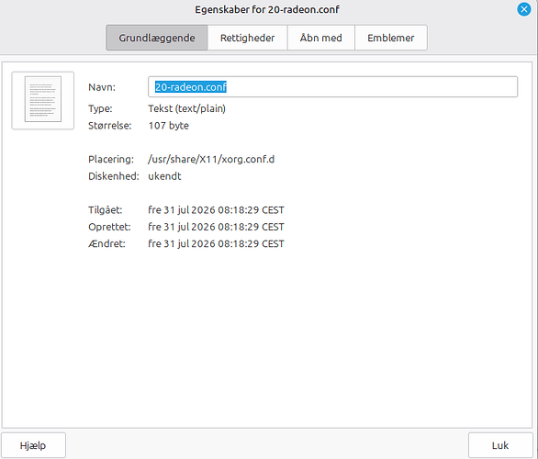
Task: Switch to the Rettigheder tab
Action: coord(247,38)
